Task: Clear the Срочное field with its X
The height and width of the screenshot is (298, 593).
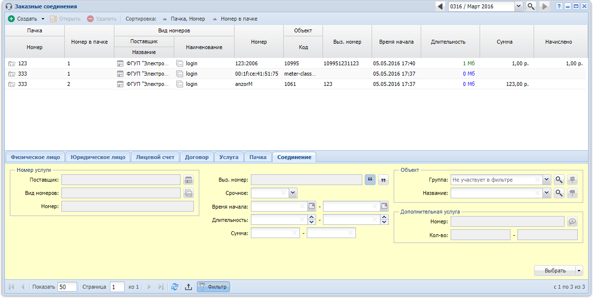Action: coord(283,193)
